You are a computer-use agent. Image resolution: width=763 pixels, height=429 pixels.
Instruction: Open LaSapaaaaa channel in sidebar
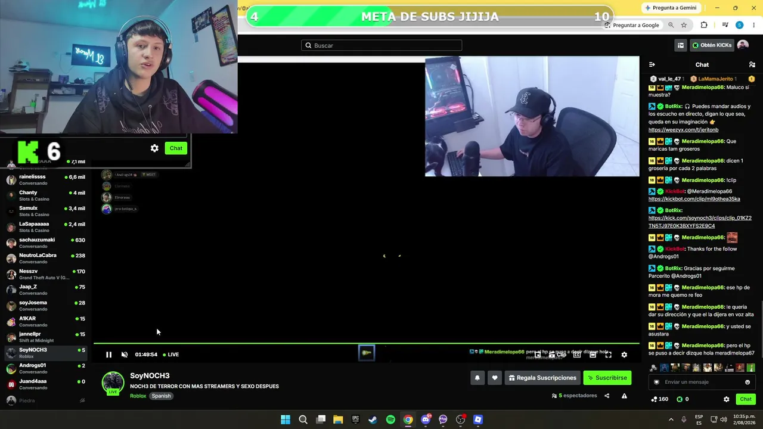(x=45, y=227)
